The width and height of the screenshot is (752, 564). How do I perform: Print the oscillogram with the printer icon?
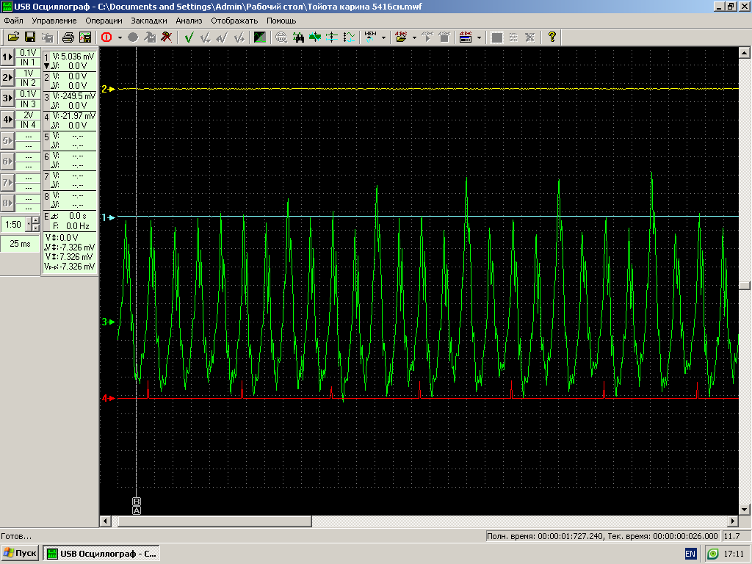(x=68, y=37)
